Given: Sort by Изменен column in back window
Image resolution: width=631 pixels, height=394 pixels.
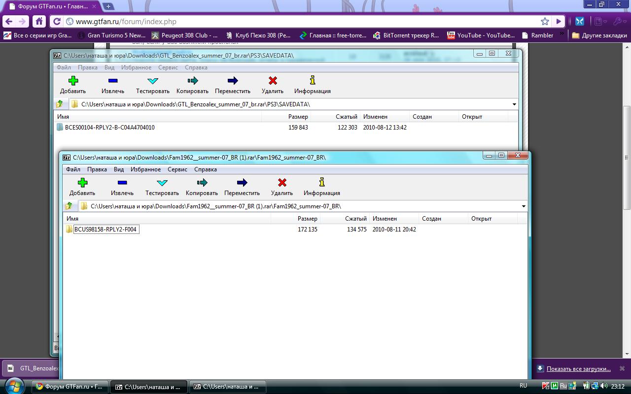Looking at the screenshot, I should coord(385,116).
